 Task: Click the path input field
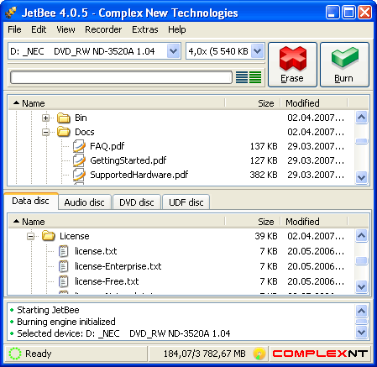pos(121,77)
